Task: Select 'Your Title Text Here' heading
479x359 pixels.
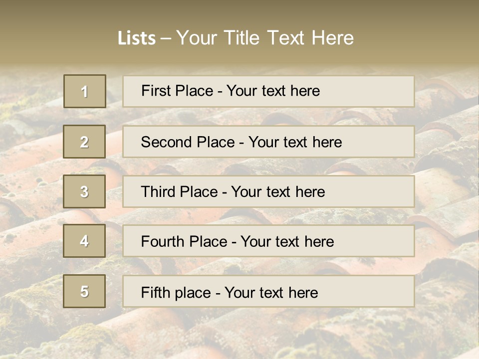Action: coord(265,38)
